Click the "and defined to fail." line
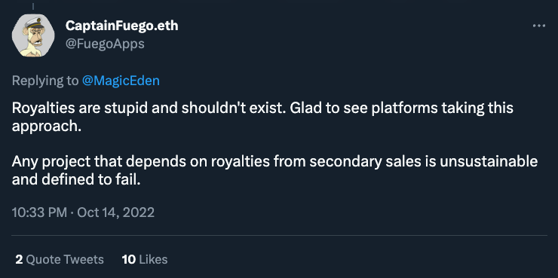The width and height of the screenshot is (558, 278). [76, 180]
